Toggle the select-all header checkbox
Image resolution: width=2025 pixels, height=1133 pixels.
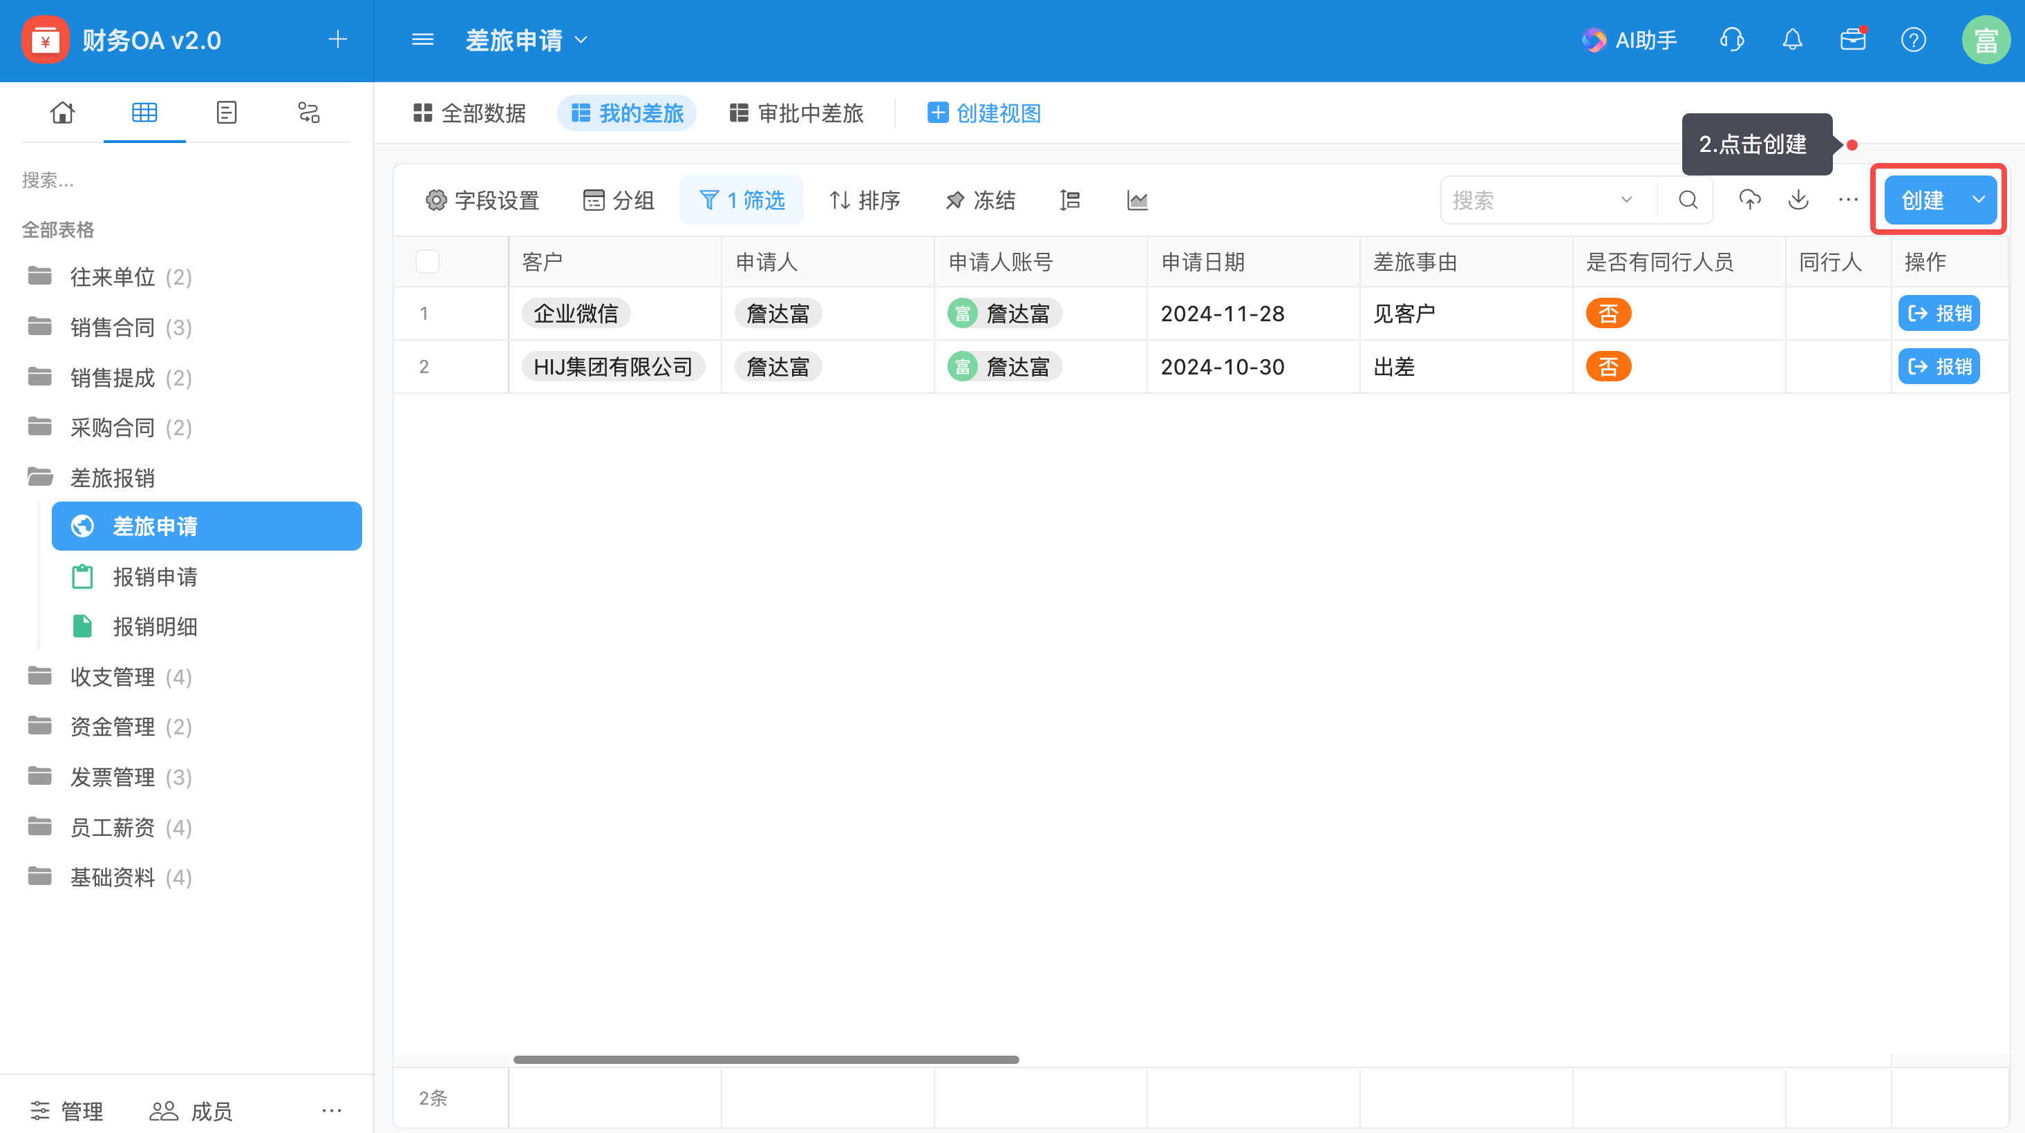[x=427, y=262]
